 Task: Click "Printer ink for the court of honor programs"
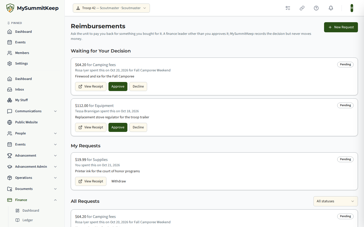(107, 171)
